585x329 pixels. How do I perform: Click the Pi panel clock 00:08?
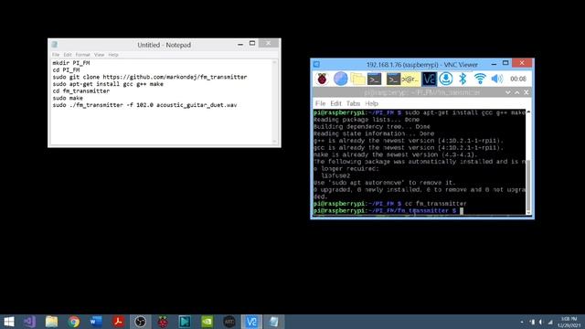[x=518, y=80]
